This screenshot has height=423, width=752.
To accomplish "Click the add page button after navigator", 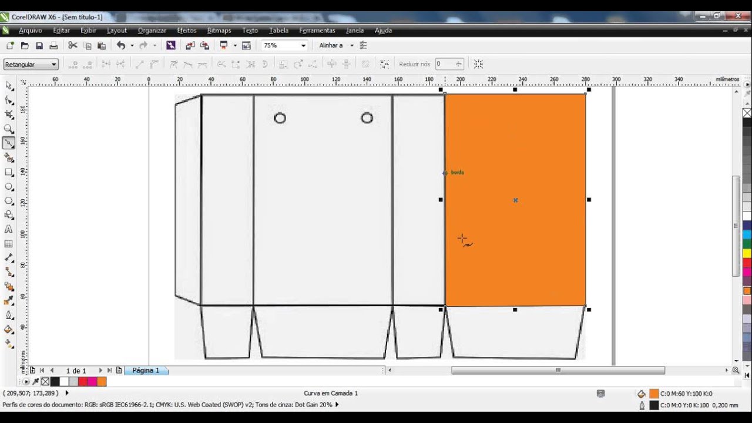I will pos(119,371).
